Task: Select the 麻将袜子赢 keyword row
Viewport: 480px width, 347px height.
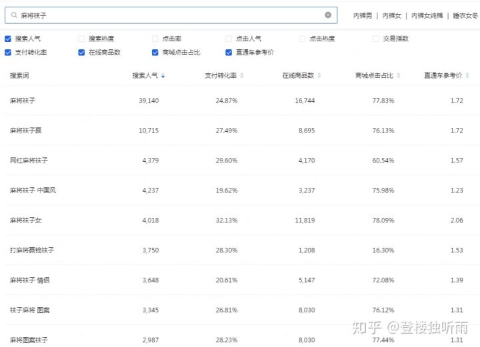Action: tap(25, 131)
